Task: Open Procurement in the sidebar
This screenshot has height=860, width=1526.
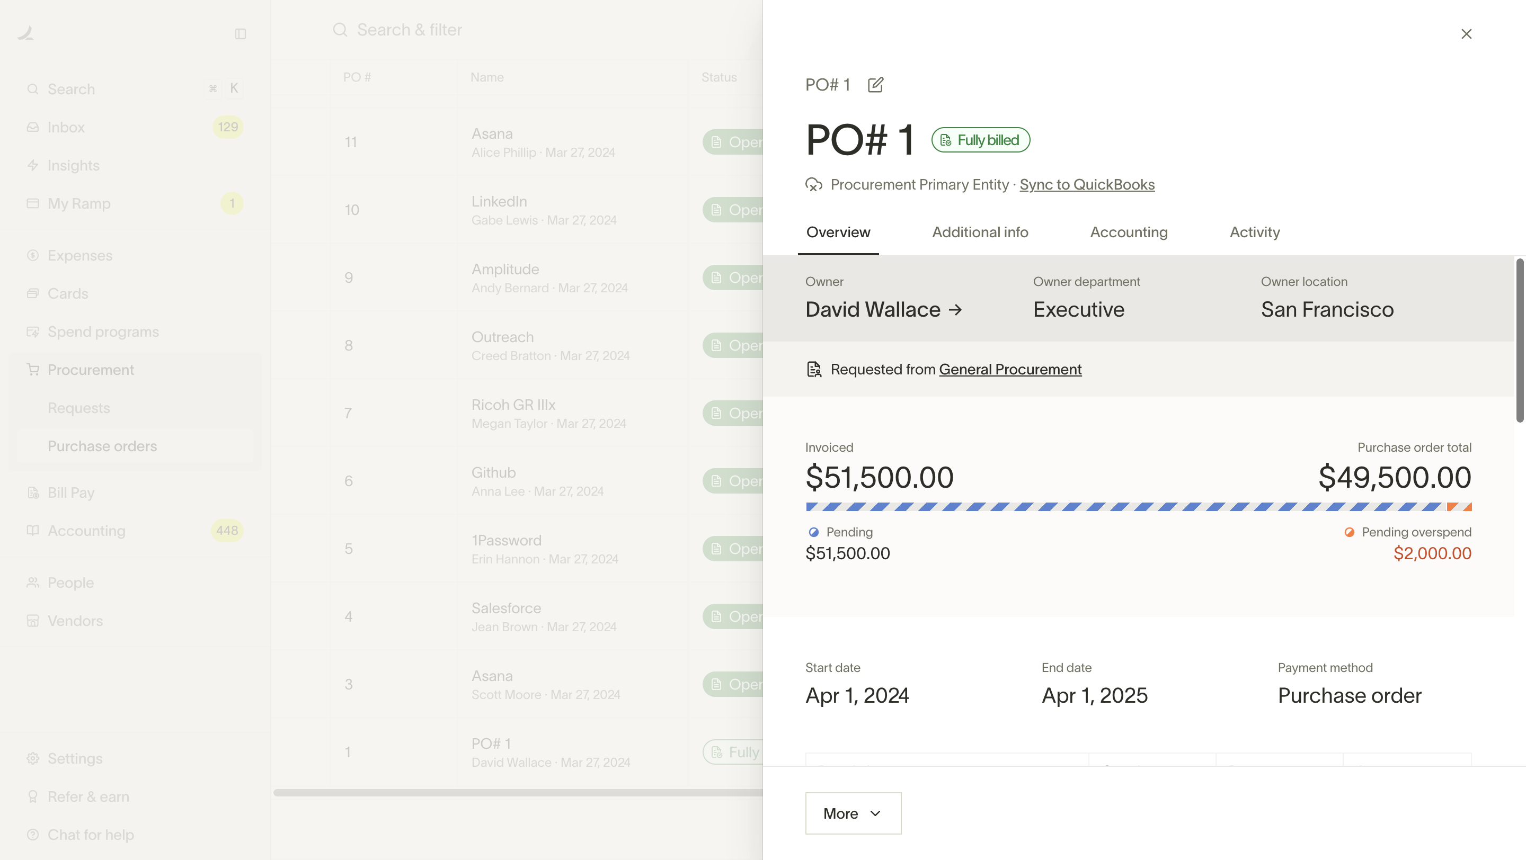Action: [x=136, y=369]
